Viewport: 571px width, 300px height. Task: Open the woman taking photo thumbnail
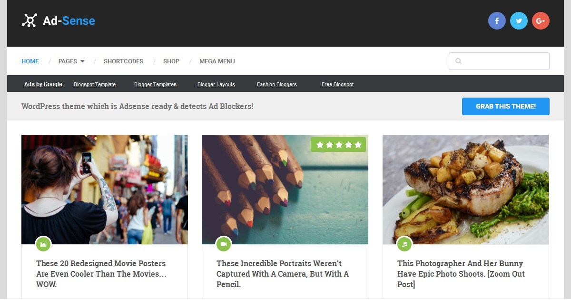(x=105, y=190)
